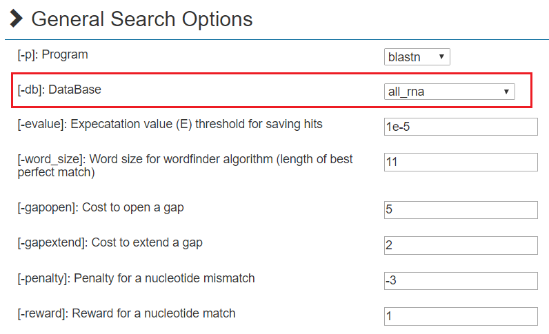Click the [-penalty] nucleotide mismatch label

tap(136, 278)
